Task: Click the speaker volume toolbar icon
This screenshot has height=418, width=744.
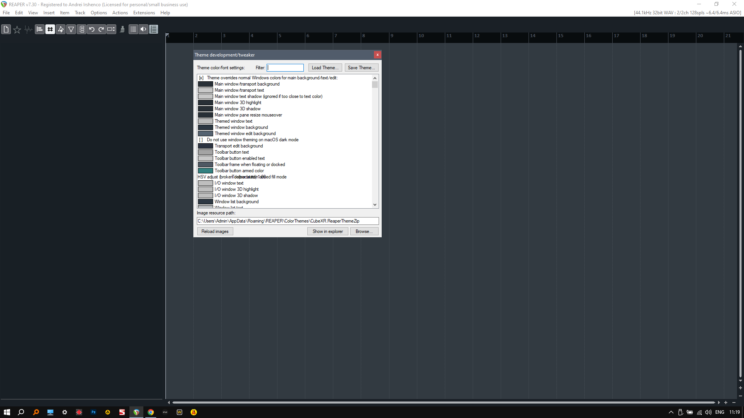Action: pos(143,29)
